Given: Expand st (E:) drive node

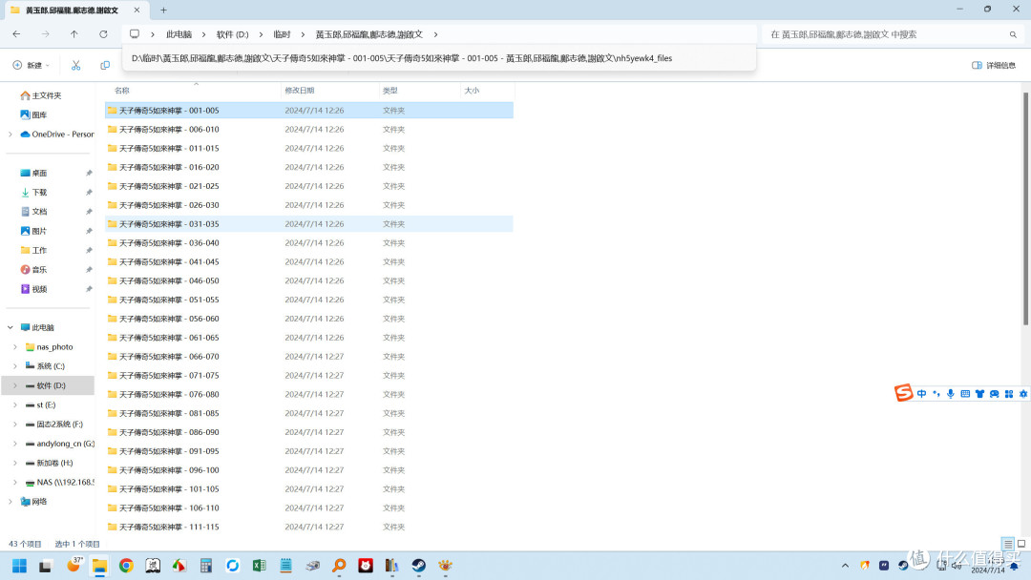Looking at the screenshot, I should [x=15, y=404].
